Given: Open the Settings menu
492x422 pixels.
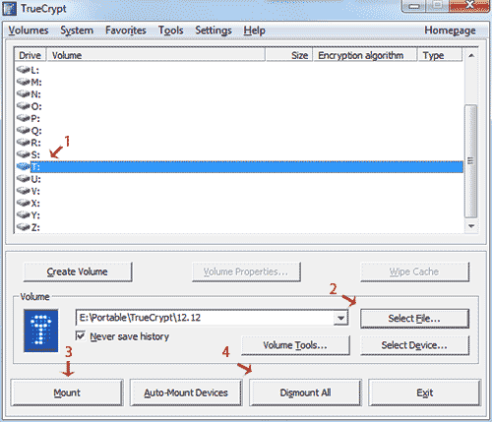Looking at the screenshot, I should pyautogui.click(x=214, y=30).
